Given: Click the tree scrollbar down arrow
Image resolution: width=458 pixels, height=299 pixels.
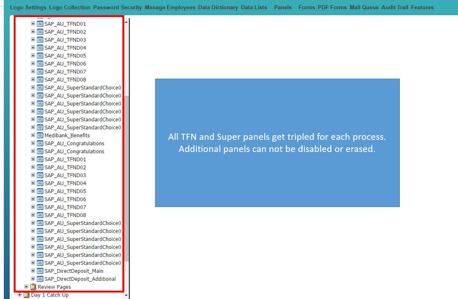Looking at the screenshot, I should click(126, 296).
